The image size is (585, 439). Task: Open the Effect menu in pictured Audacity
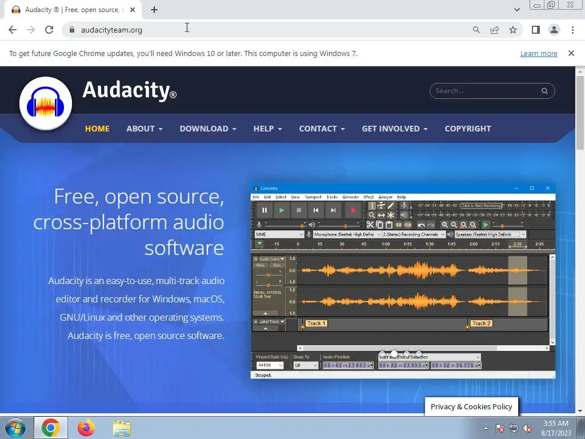[368, 197]
